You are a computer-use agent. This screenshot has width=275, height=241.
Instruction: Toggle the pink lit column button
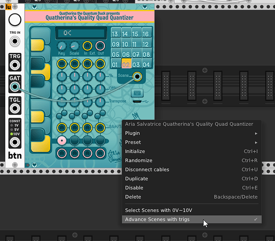click(62, 141)
